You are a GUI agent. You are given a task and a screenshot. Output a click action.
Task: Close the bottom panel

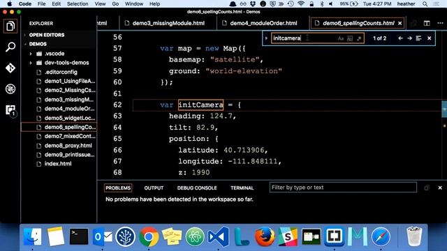pos(440,188)
